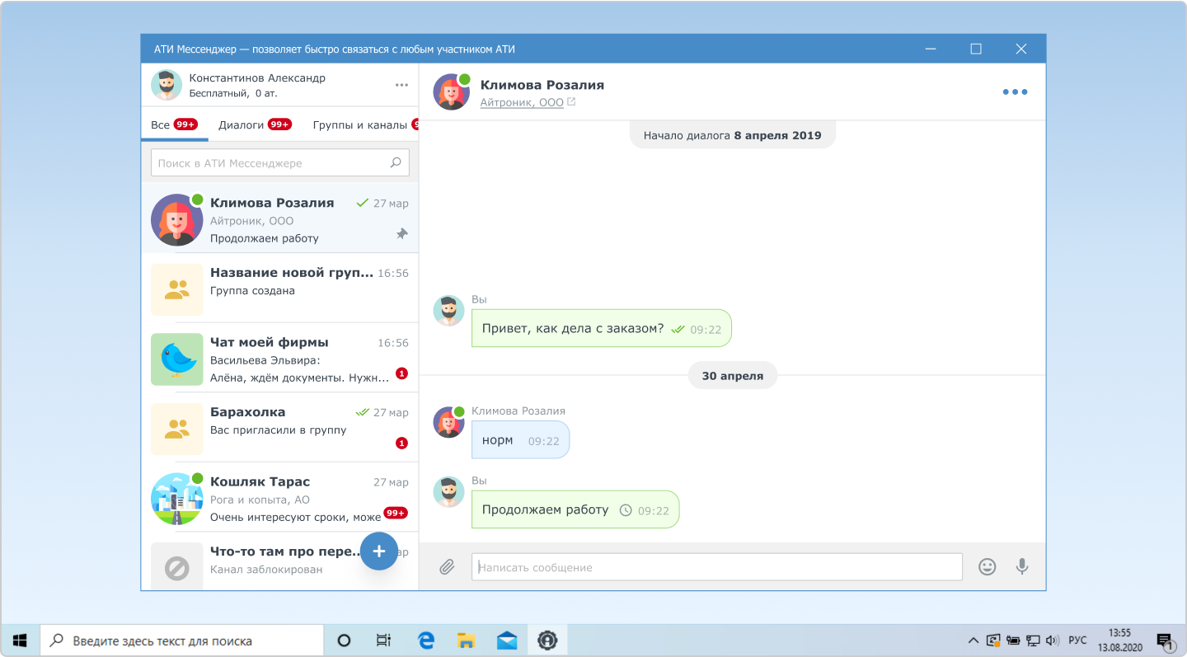Switch to the Группы и каналы tab

click(x=359, y=125)
